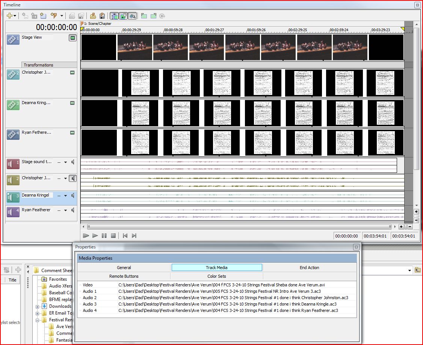423x345 pixels.
Task: Click the Ryan Fethere video track icon
Action: click(x=13, y=135)
